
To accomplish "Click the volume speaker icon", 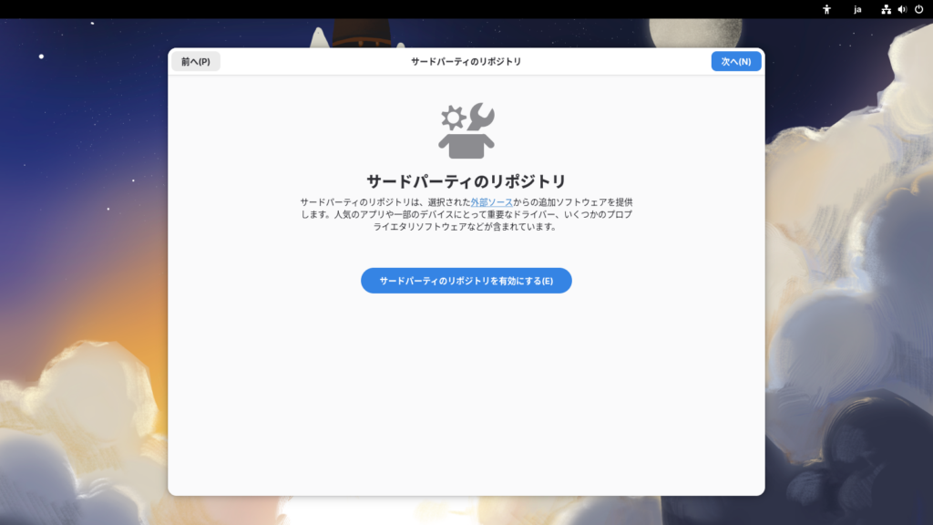I will tap(902, 9).
